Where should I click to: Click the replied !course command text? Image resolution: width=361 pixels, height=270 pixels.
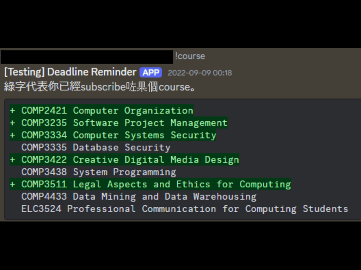190,56
